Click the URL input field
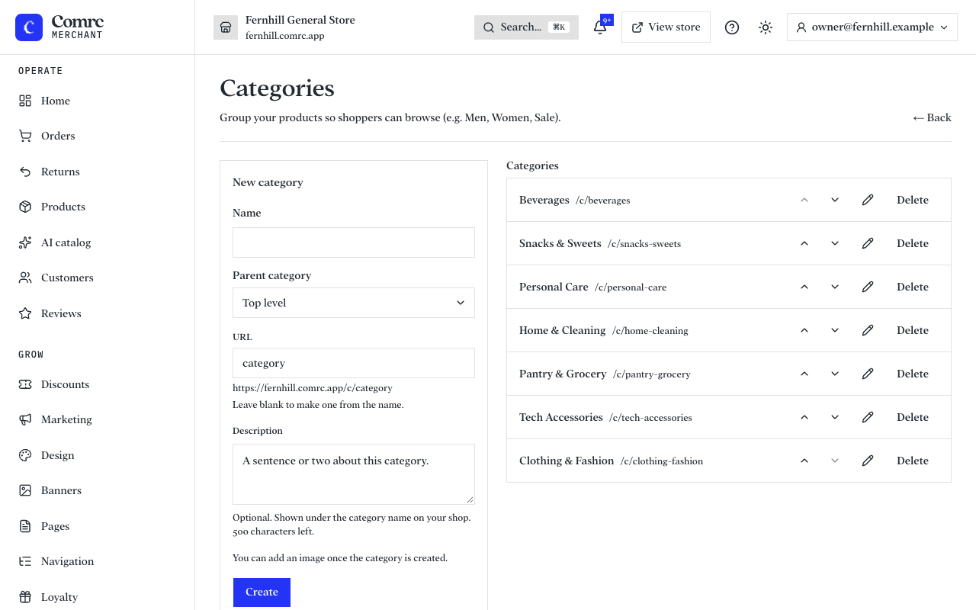Viewport: 976px width, 610px height. 354,363
